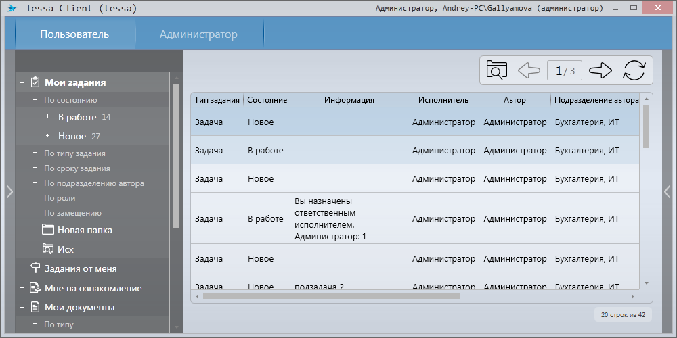Viewport: 677px width, 338px height.
Task: Open the left side panel arrow
Action: (x=9, y=191)
